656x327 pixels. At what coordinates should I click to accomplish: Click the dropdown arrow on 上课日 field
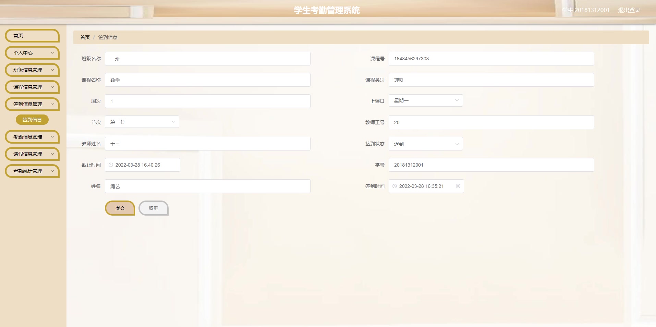pos(457,100)
